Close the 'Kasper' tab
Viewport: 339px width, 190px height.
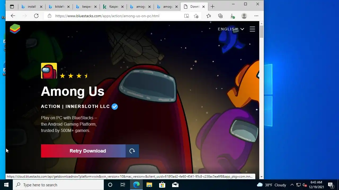[x=122, y=7]
